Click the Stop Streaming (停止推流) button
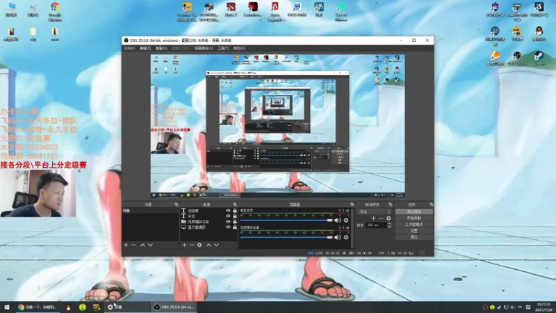 pyautogui.click(x=414, y=211)
